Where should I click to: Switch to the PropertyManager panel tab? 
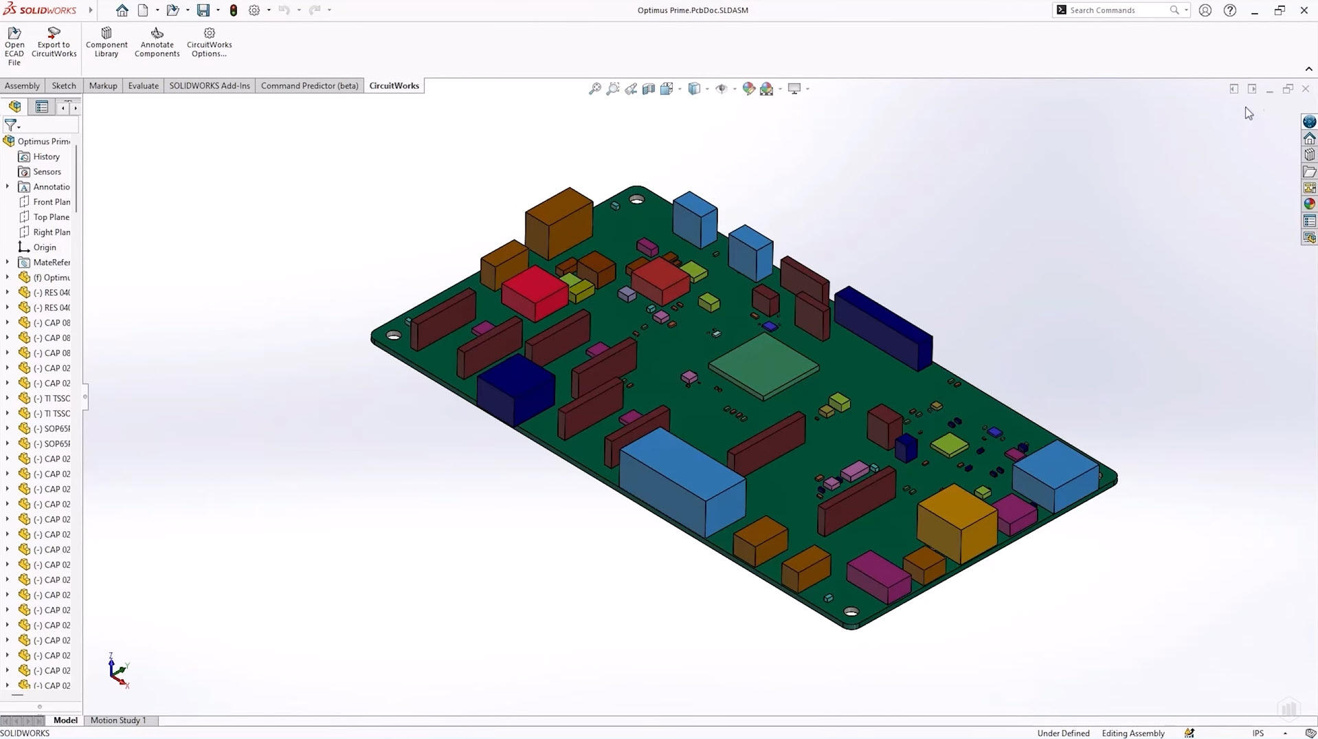(x=42, y=107)
